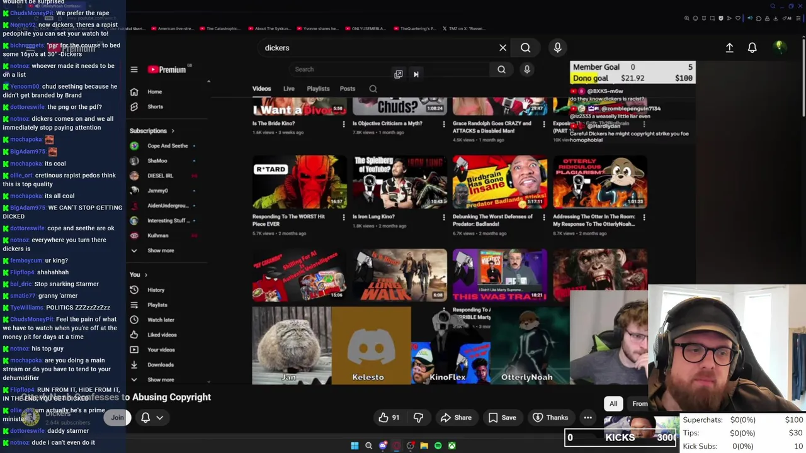Open options for 'Is The Bride Kino?'
The width and height of the screenshot is (806, 453).
343,124
